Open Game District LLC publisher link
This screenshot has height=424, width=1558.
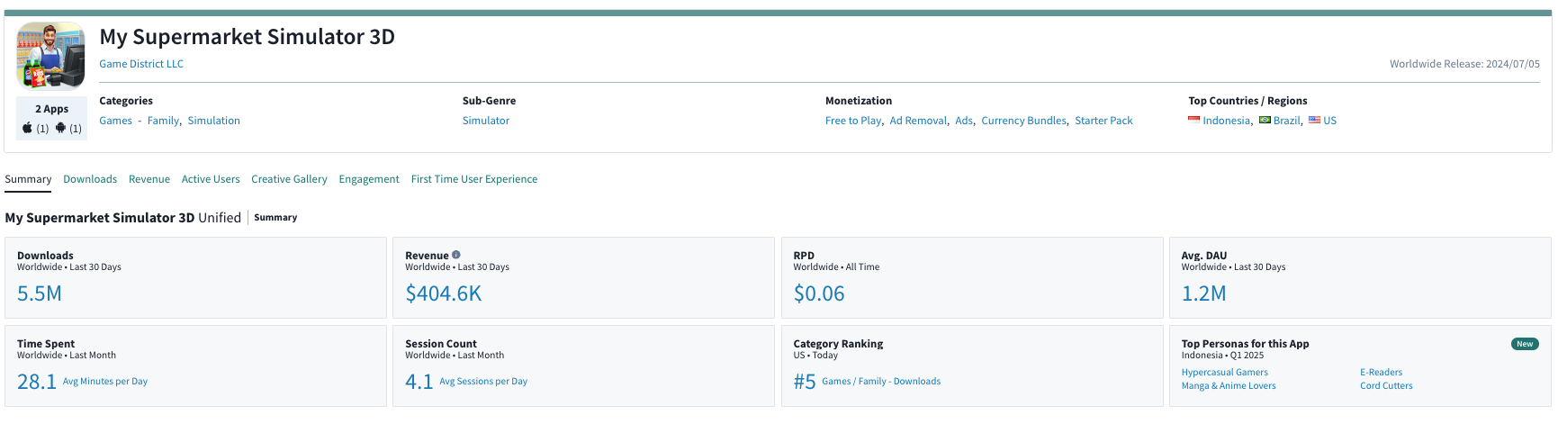[x=141, y=64]
